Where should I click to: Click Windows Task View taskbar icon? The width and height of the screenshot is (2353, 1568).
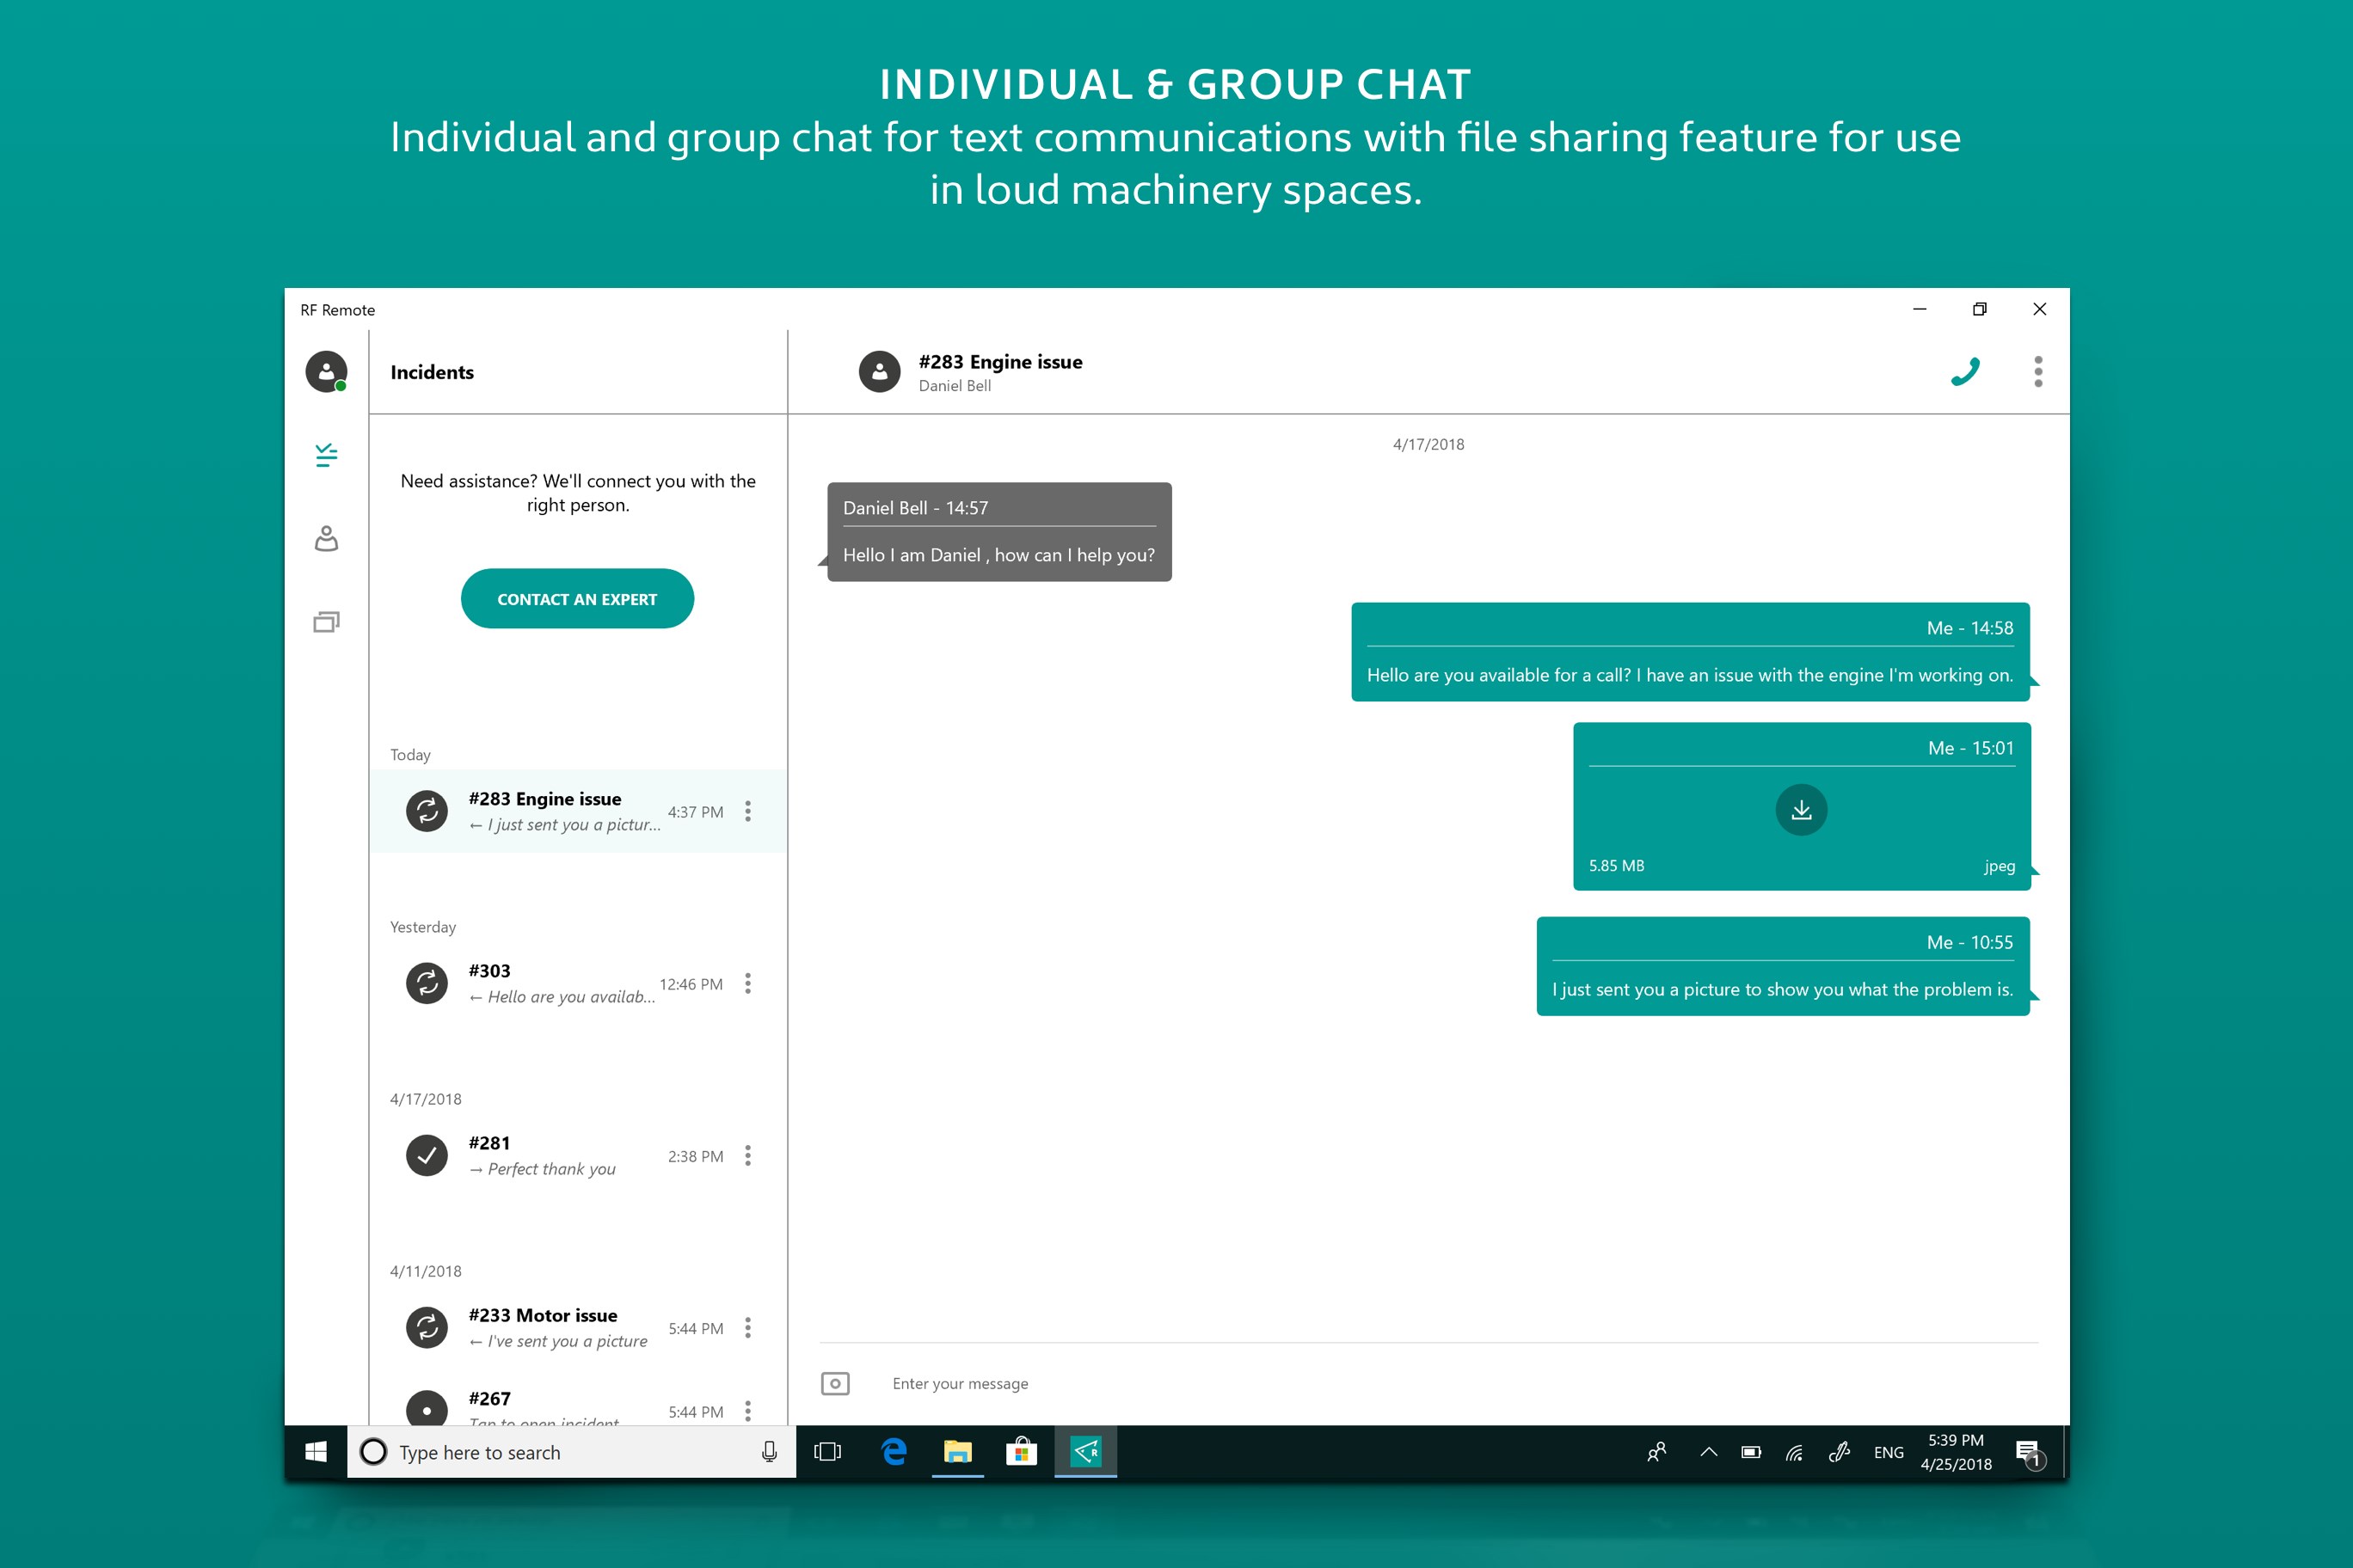tap(827, 1452)
